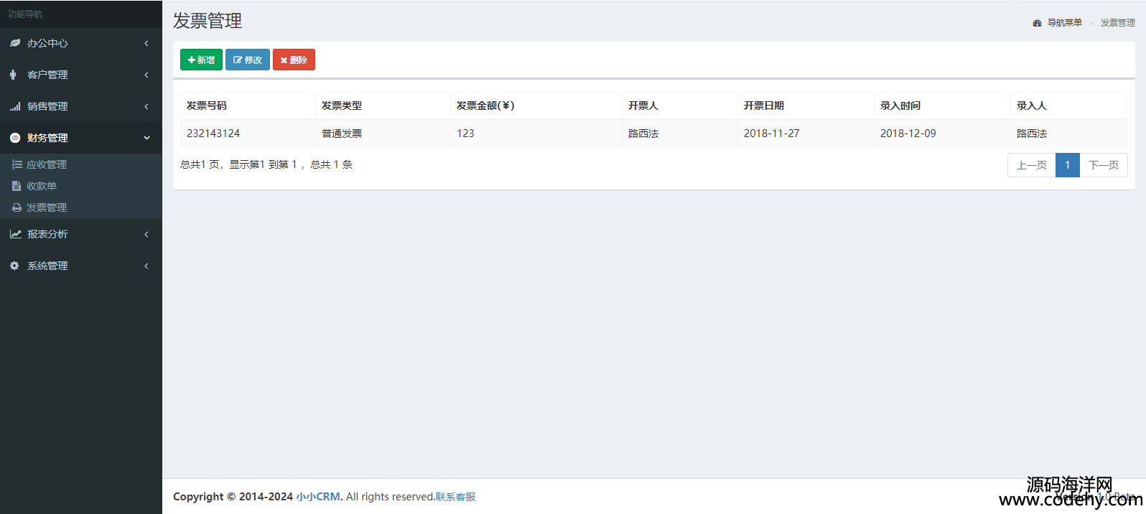Go to the 下一页 pagination button
Screen dimensions: 1146x514
(1103, 165)
